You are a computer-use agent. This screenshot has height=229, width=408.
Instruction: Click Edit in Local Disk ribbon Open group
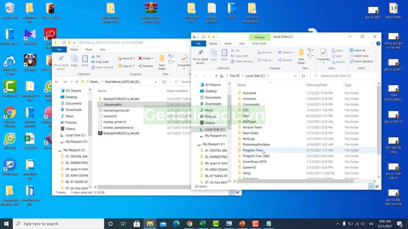tap(336, 56)
